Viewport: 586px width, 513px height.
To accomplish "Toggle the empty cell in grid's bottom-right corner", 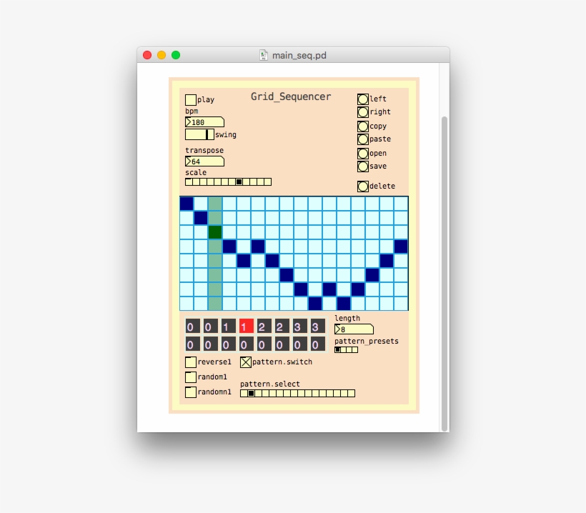I will pyautogui.click(x=401, y=304).
